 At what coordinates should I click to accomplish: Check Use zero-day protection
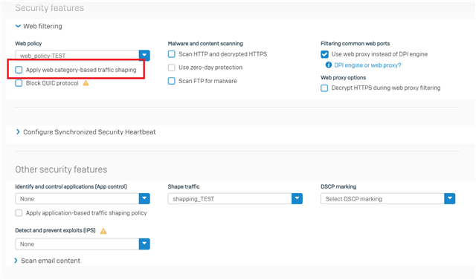pyautogui.click(x=172, y=68)
